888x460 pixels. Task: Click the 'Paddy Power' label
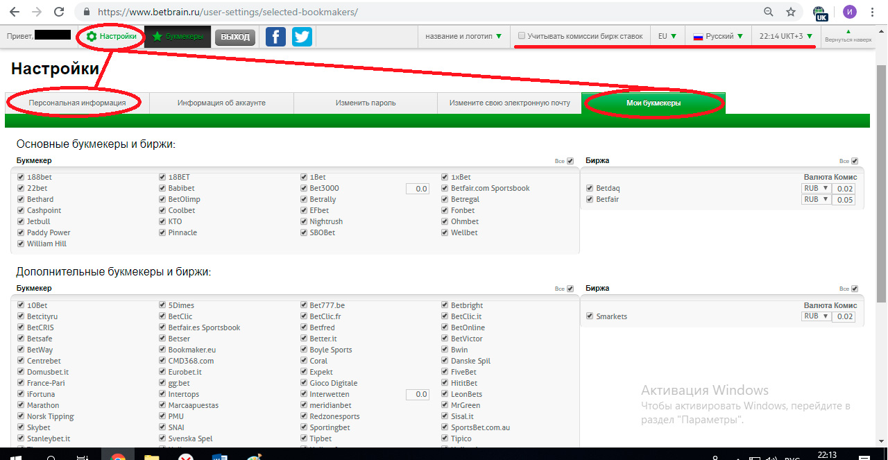[x=49, y=232]
